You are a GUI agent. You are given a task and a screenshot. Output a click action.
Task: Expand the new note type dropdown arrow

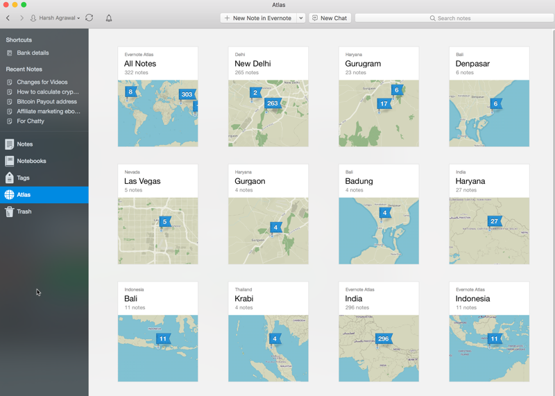pyautogui.click(x=301, y=18)
